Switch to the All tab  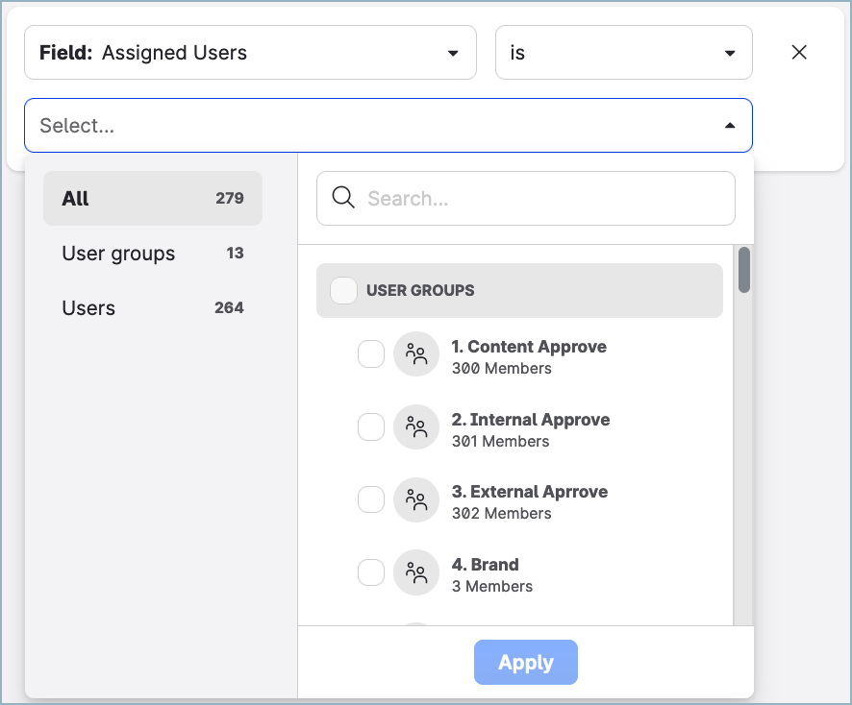tap(153, 199)
